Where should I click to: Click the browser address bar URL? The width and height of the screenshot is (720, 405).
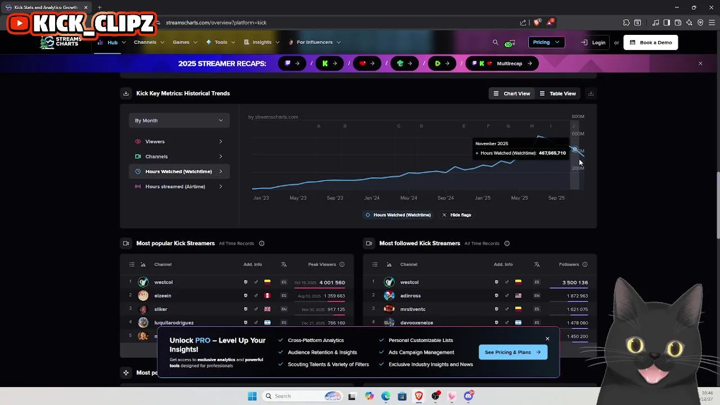216,22
